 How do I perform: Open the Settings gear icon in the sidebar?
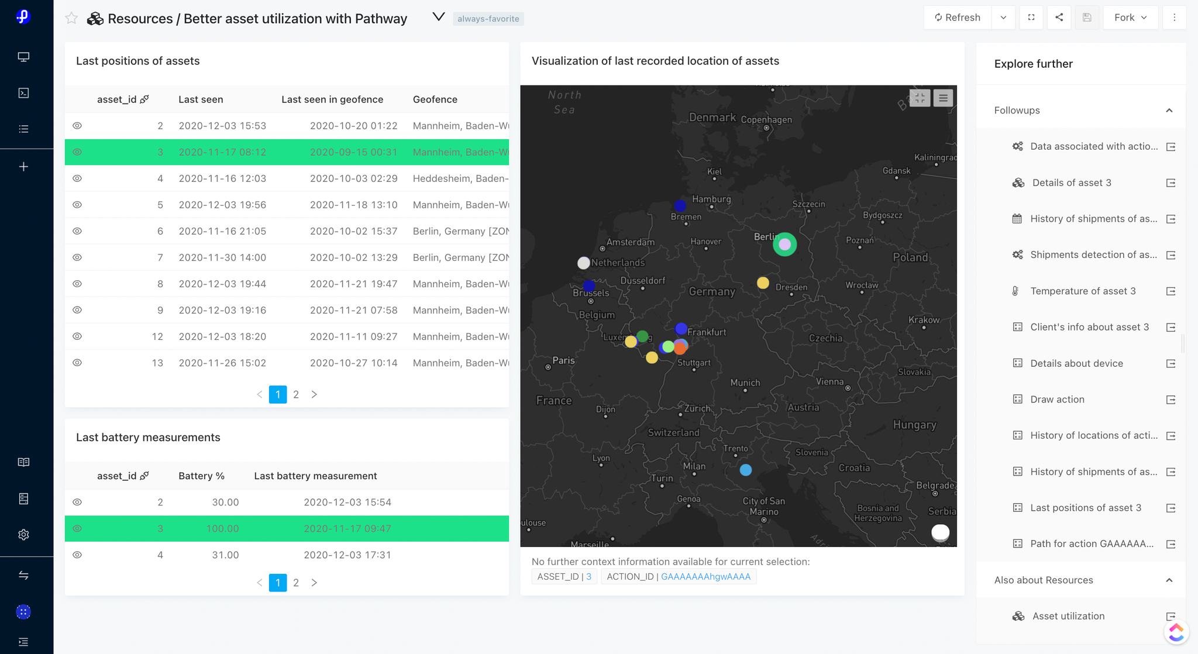(23, 534)
